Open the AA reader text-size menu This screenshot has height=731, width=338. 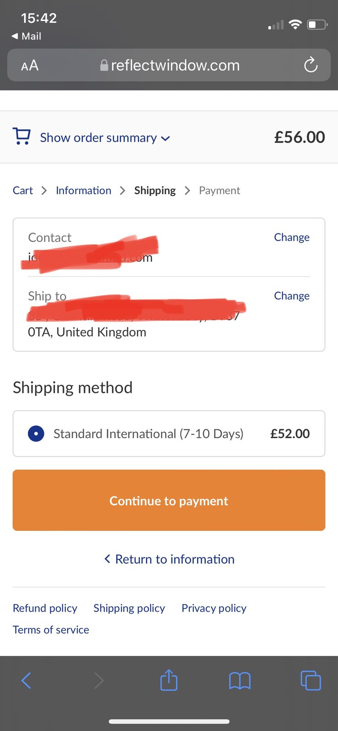tap(30, 65)
